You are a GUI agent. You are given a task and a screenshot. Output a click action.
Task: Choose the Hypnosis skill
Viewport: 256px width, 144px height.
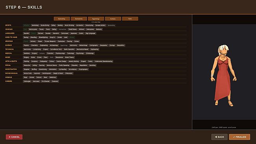(37, 73)
